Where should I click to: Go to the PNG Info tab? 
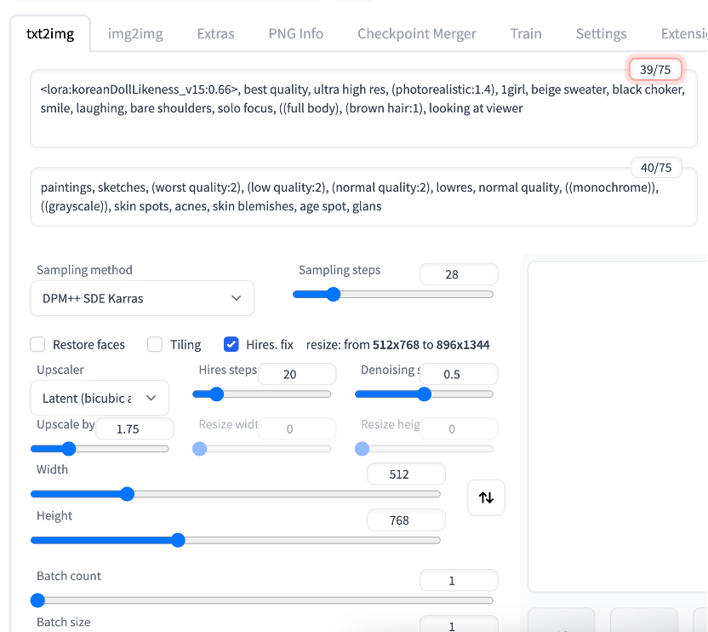295,34
